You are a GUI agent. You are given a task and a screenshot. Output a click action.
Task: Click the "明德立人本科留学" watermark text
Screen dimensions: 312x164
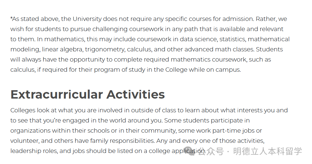[267, 151]
